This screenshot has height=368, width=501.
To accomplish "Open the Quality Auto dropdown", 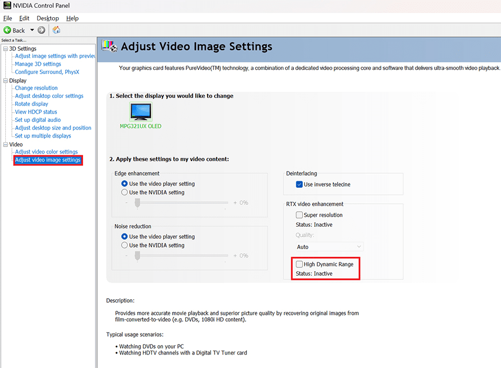I will 329,247.
